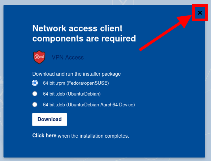Click the "64 bit .rpm (Fedora/openSUSE)" label text
The image size is (211, 161).
click(76, 83)
